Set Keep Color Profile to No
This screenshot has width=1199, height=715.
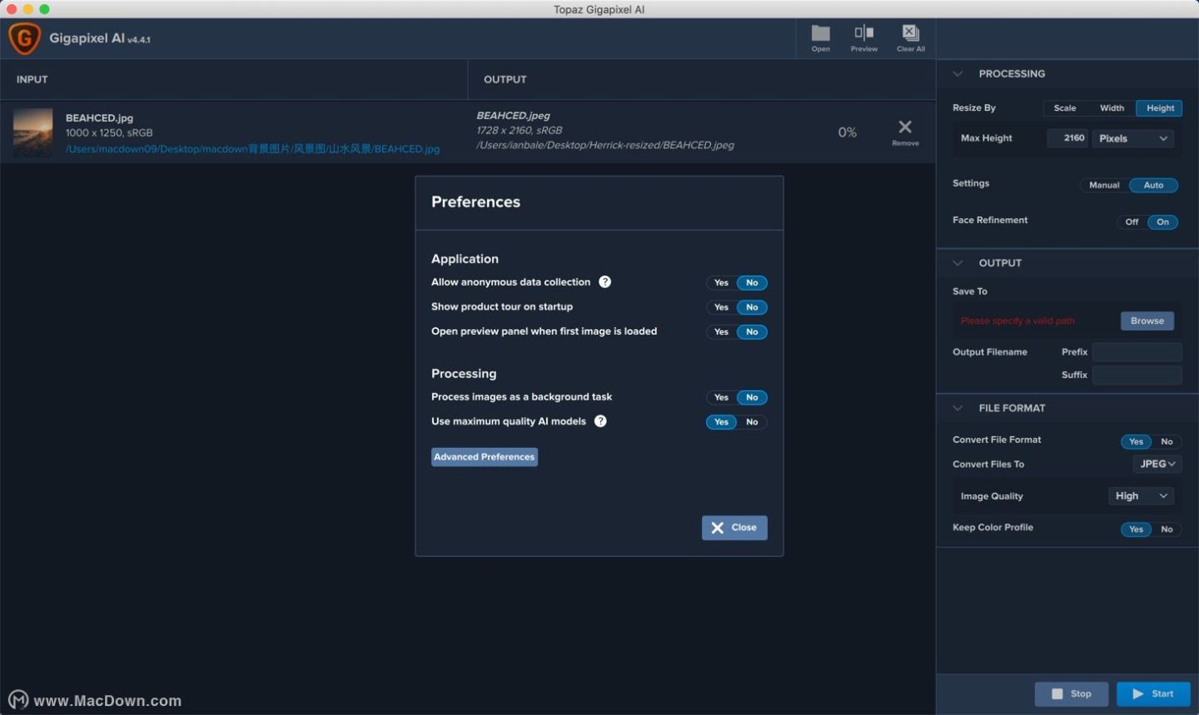tap(1167, 529)
